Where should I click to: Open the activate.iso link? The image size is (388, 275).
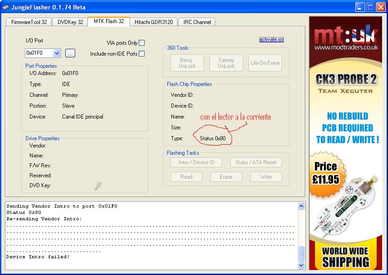pyautogui.click(x=272, y=39)
